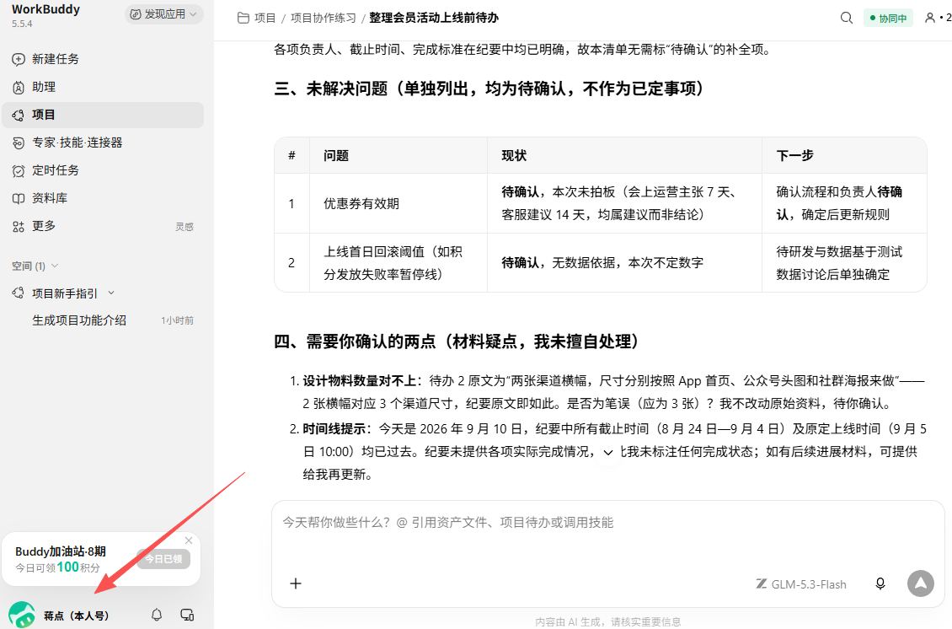Screen dimensions: 952x629
Task: Click the 新建任务 plus icon
Action: coord(19,59)
